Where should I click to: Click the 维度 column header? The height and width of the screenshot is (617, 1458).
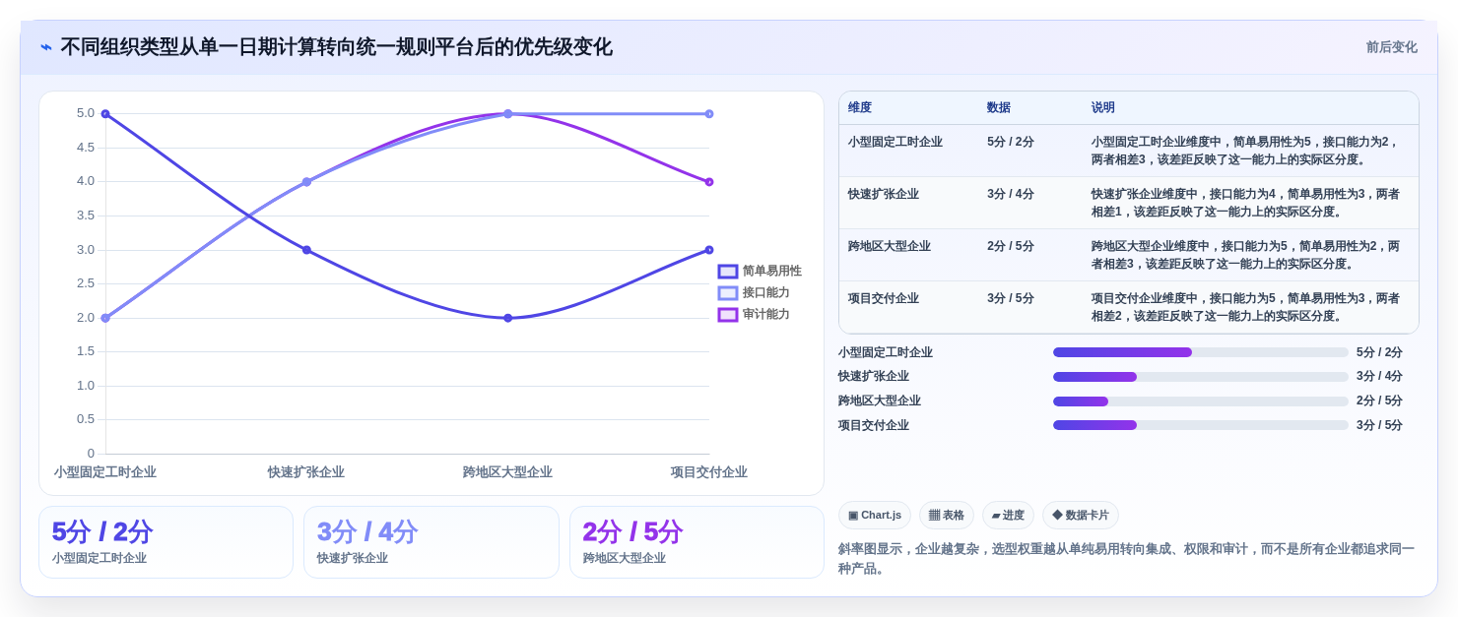click(x=860, y=108)
